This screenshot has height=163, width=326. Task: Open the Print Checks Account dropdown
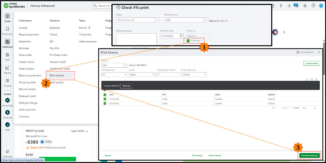click(x=115, y=65)
